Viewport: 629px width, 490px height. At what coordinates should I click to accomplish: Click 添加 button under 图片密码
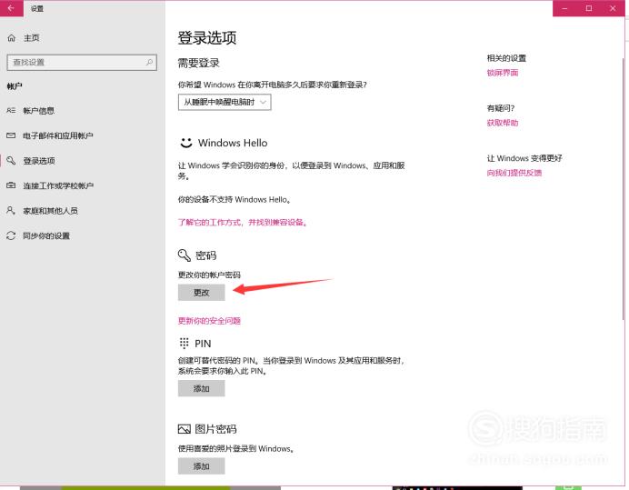pyautogui.click(x=202, y=466)
